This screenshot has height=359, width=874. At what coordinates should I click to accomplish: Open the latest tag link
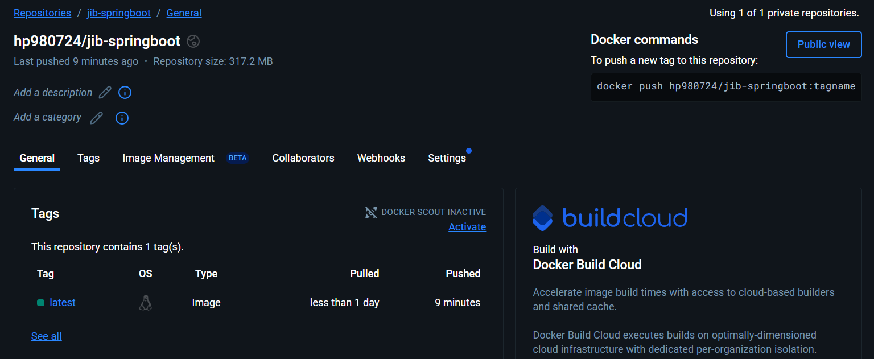[63, 303]
